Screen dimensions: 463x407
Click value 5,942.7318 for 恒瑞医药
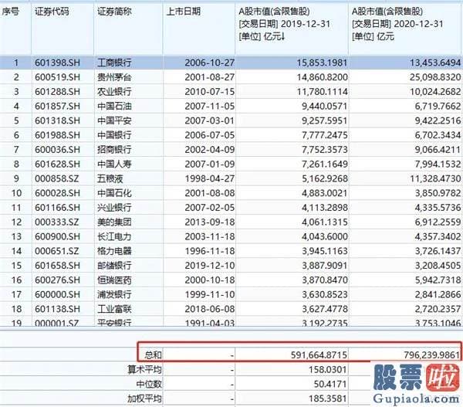(x=438, y=280)
